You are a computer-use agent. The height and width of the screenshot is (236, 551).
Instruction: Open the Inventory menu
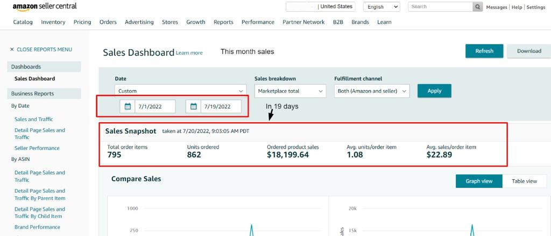(x=53, y=22)
